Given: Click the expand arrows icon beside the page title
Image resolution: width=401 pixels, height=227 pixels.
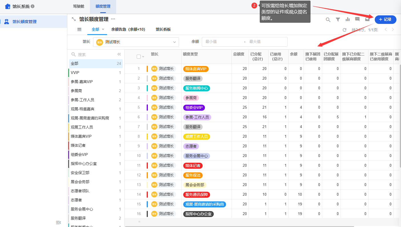Looking at the screenshot, I should pos(74,19).
